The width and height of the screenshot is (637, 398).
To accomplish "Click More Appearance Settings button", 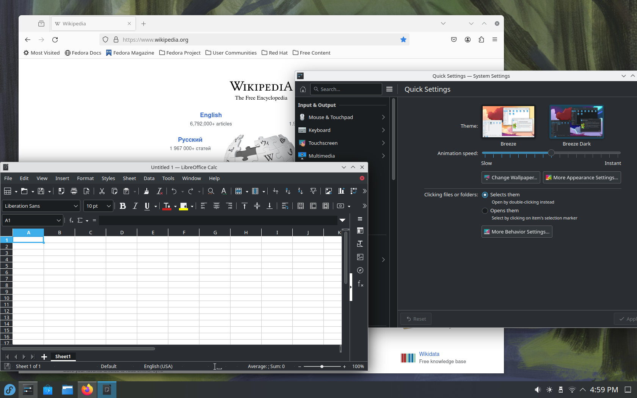I will click(582, 177).
